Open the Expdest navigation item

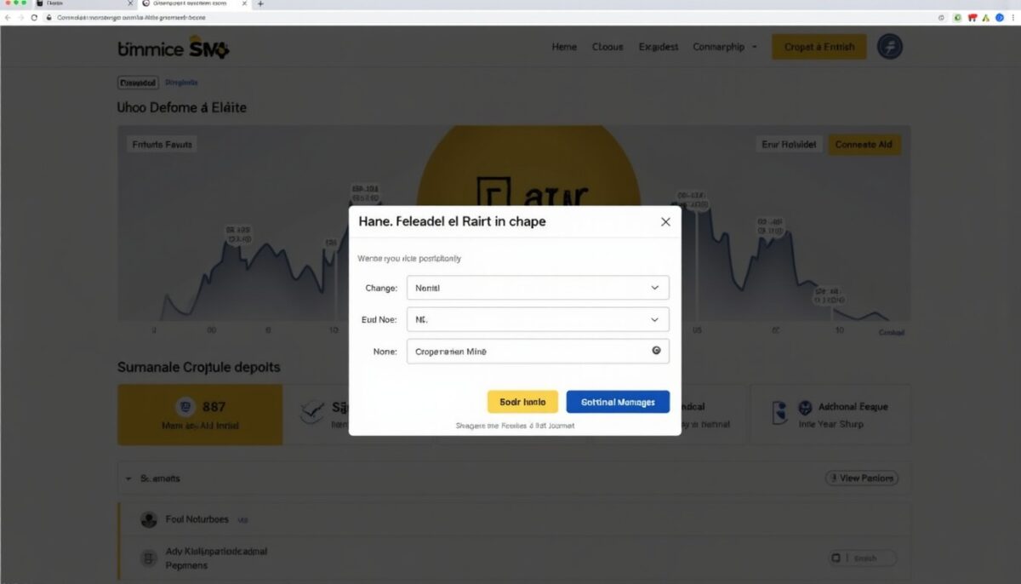[659, 47]
